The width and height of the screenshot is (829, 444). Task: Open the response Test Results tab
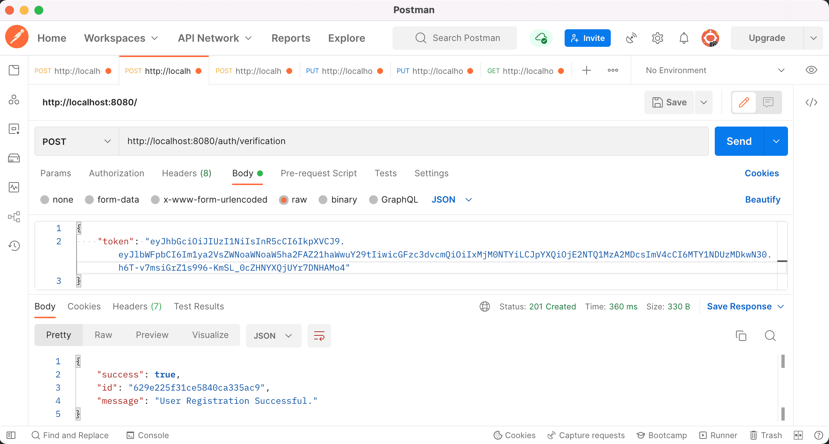[199, 306]
